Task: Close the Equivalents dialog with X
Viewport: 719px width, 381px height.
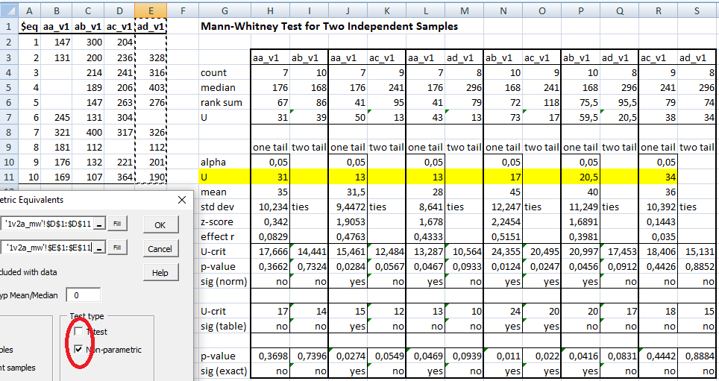Action: [182, 200]
